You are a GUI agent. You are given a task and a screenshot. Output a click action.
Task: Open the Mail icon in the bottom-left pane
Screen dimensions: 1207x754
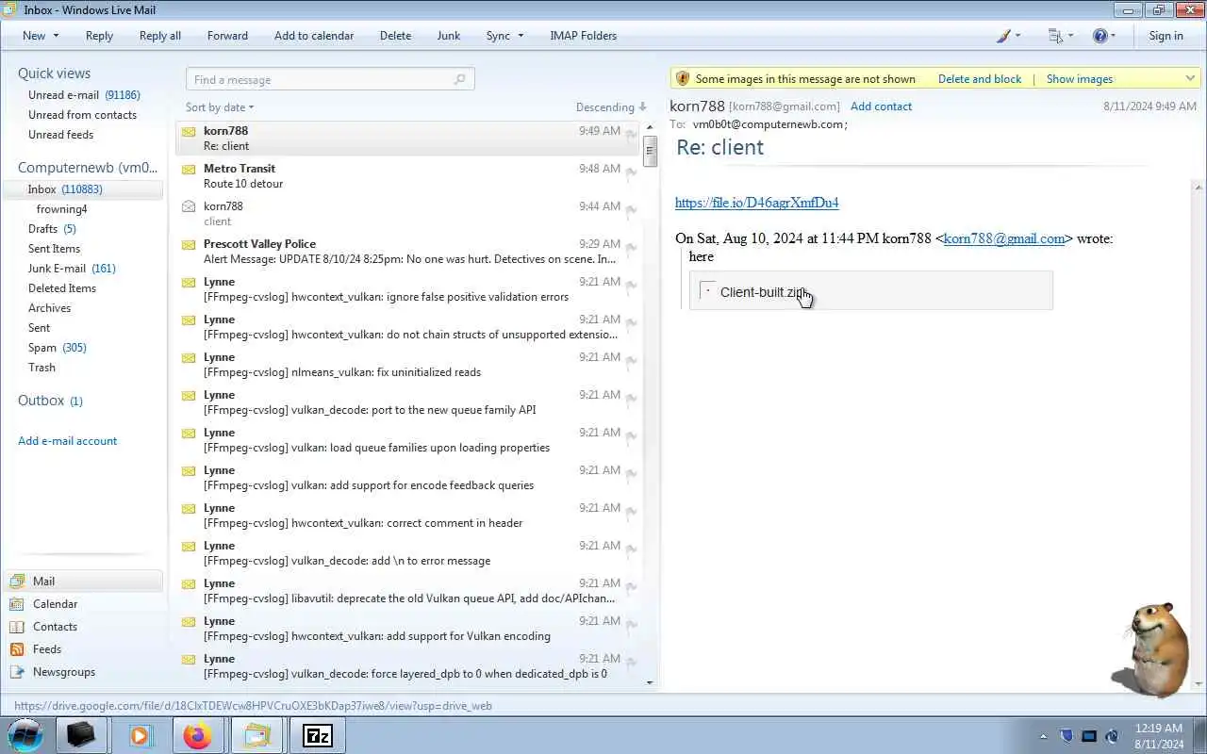(16, 582)
